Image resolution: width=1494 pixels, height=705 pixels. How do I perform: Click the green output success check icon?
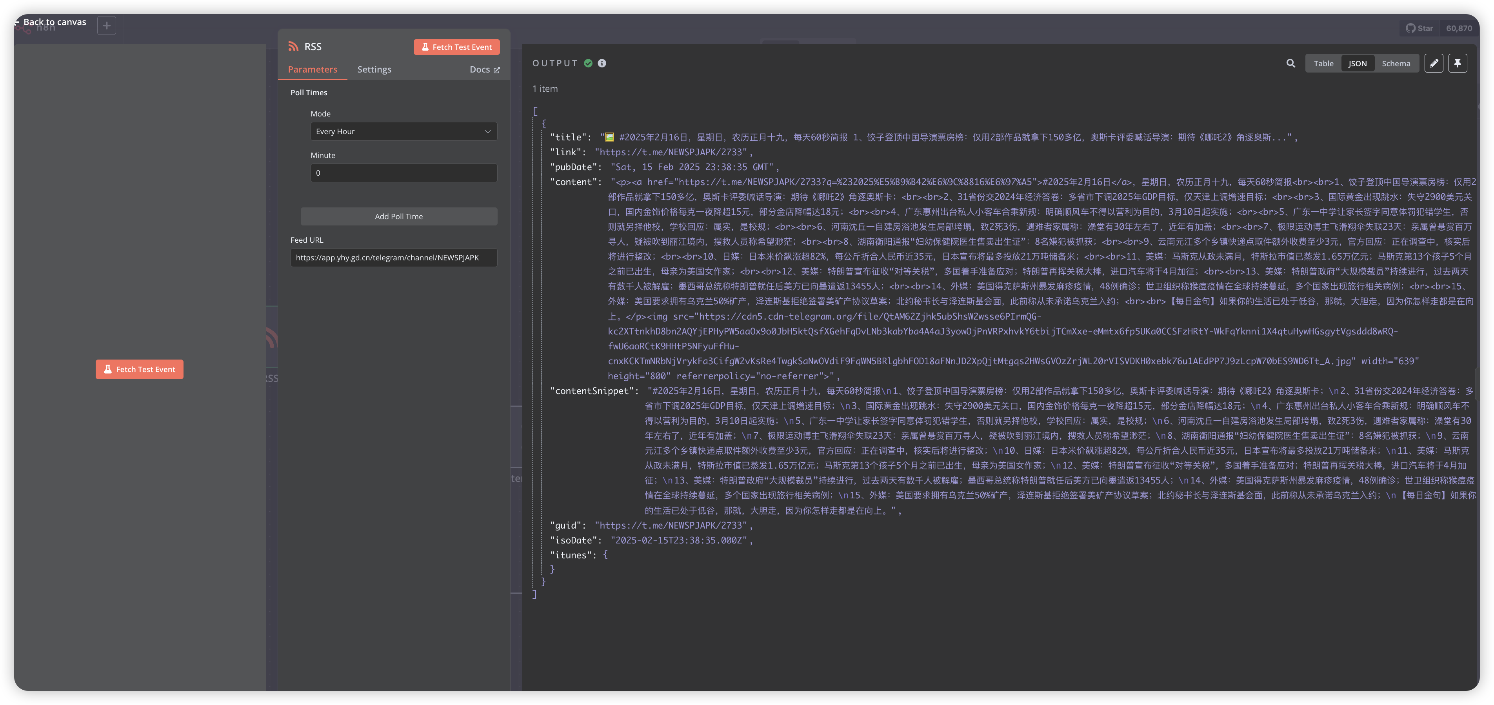pyautogui.click(x=588, y=63)
